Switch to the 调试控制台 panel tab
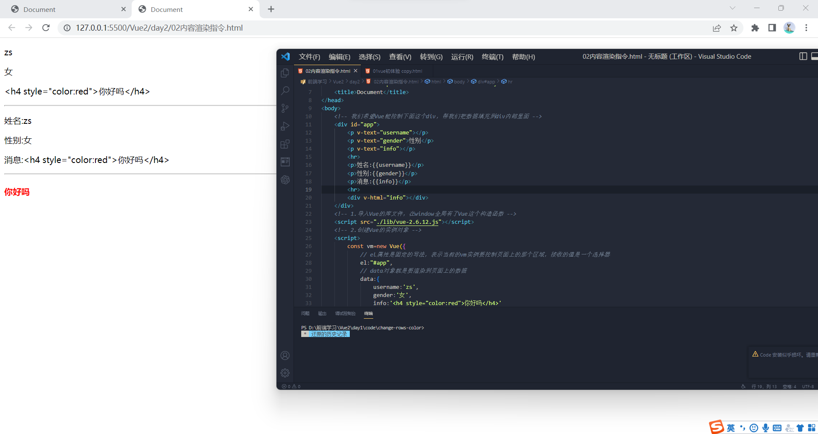Screen dimensions: 818x434 pyautogui.click(x=345, y=314)
